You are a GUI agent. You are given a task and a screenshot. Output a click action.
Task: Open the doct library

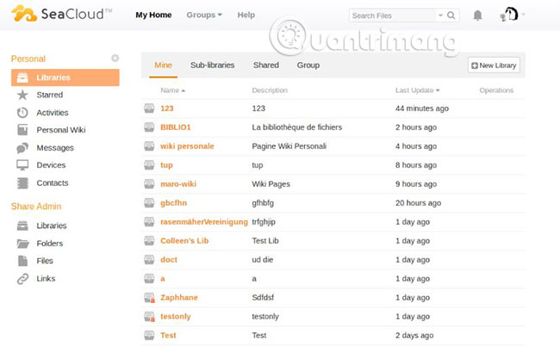click(169, 260)
